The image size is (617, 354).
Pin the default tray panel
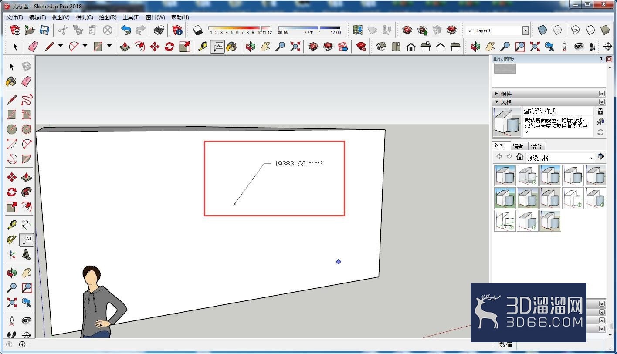(601, 59)
